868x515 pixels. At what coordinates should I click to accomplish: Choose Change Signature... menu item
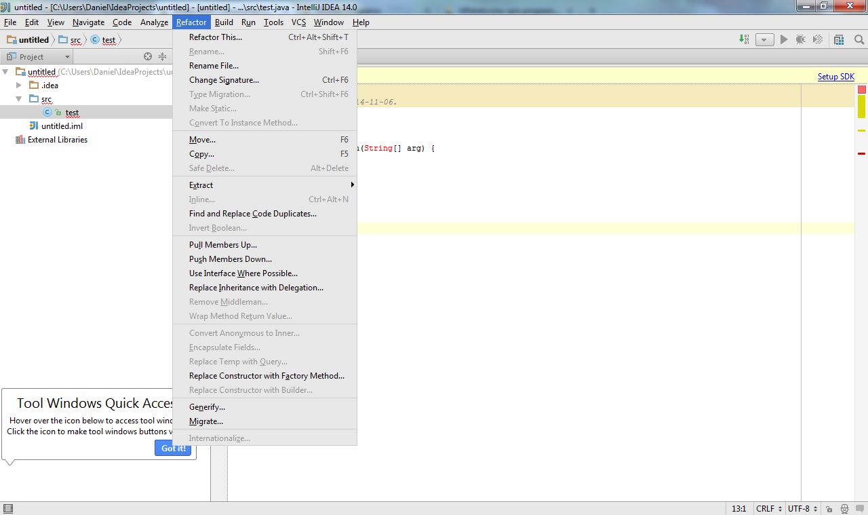pyautogui.click(x=265, y=80)
